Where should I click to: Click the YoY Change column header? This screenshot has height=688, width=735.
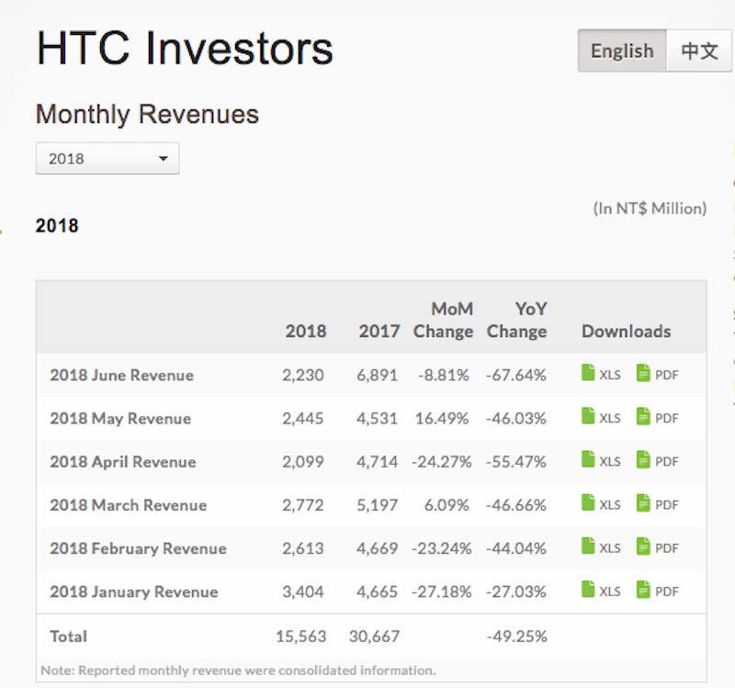[x=517, y=320]
